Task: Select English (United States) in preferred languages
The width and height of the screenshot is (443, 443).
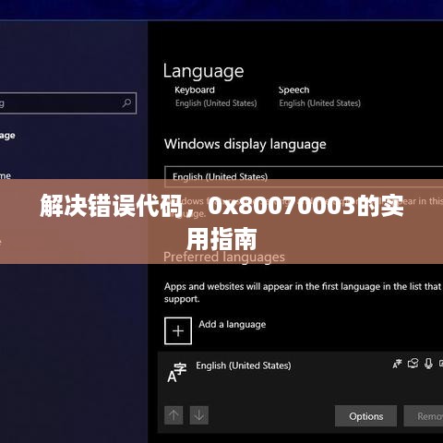Action: pyautogui.click(x=244, y=365)
